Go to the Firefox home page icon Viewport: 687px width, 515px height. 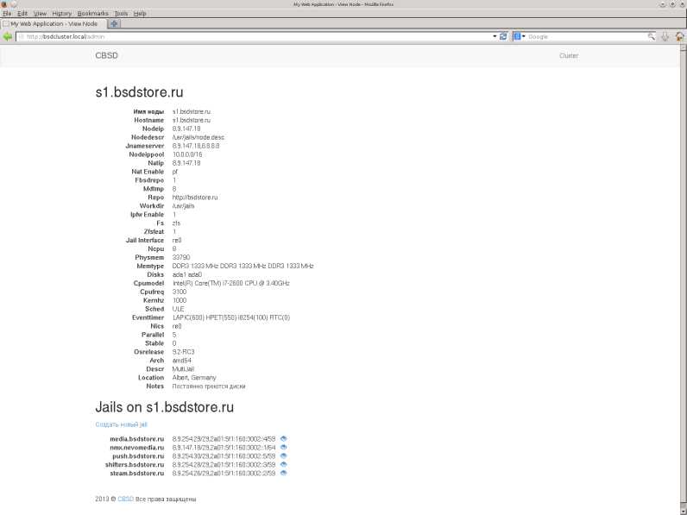[679, 37]
